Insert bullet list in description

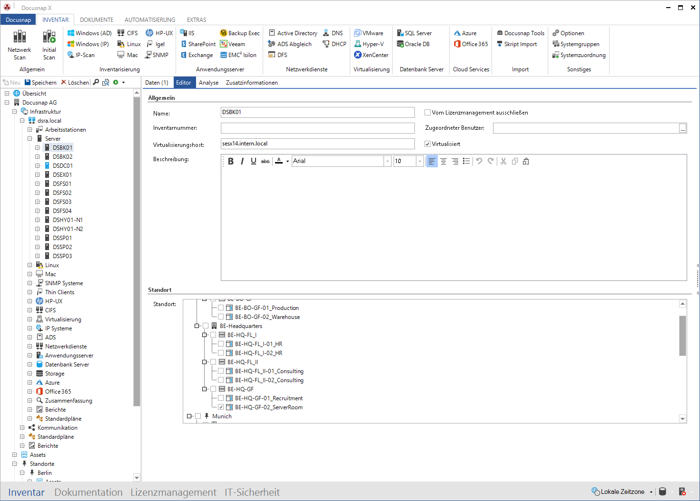point(466,161)
